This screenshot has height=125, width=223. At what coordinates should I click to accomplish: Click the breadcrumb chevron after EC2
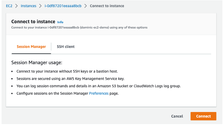(x=16, y=6)
